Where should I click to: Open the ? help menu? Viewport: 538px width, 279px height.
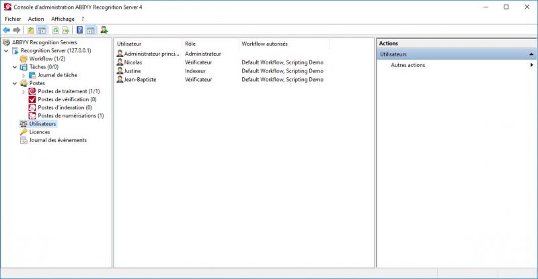[x=83, y=19]
